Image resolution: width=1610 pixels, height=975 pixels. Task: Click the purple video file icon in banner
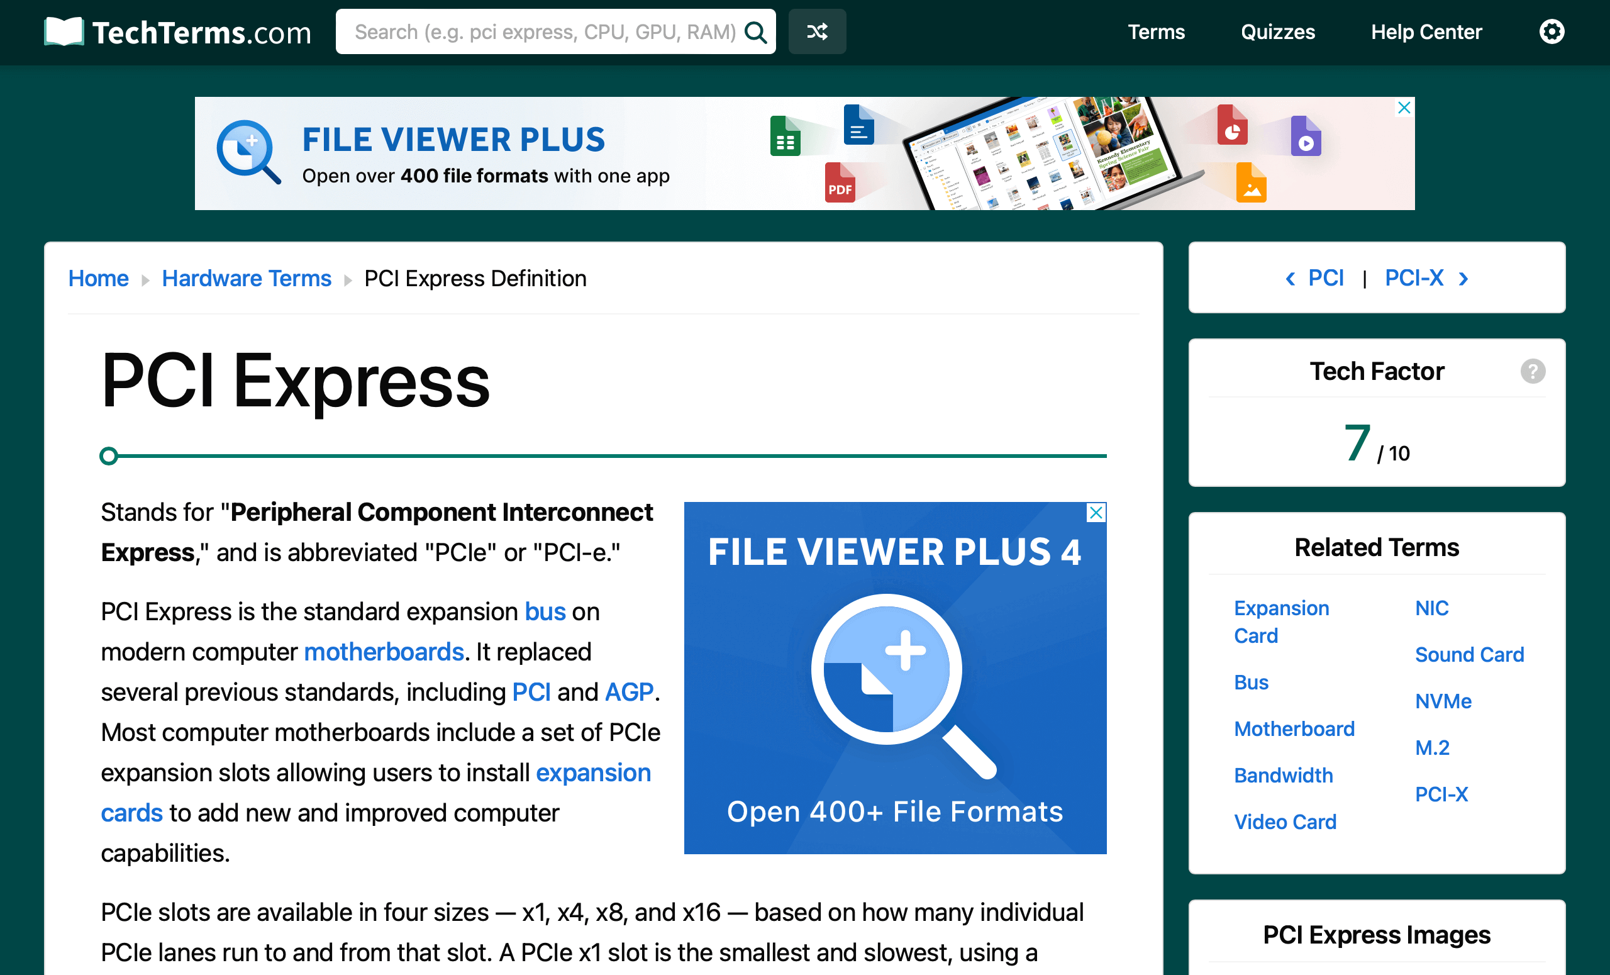click(1306, 136)
